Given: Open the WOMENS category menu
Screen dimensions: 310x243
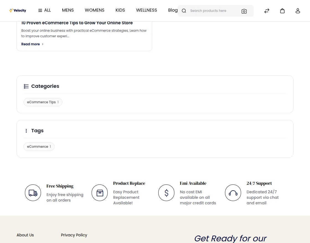Looking at the screenshot, I should (94, 10).
